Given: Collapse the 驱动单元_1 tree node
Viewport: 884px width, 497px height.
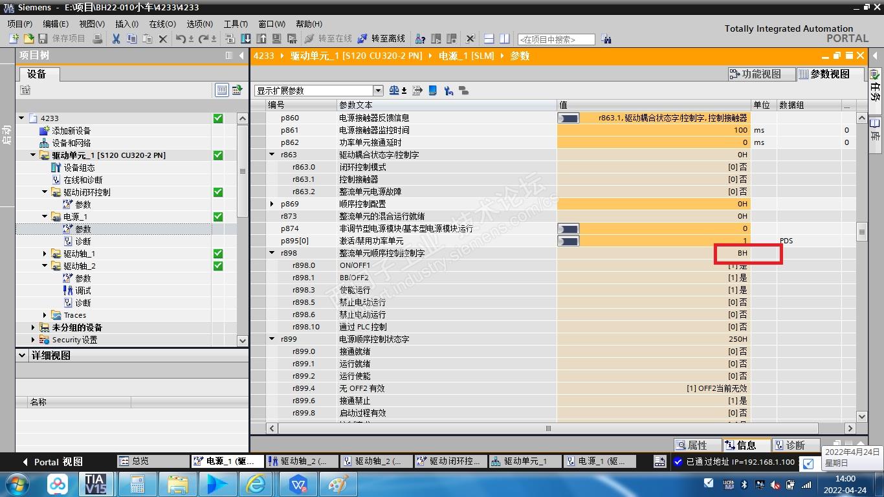Looking at the screenshot, I should [x=34, y=155].
